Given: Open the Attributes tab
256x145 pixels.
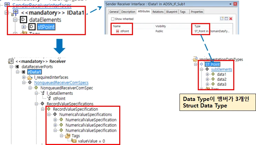Looking at the screenshot, I should [x=144, y=11].
